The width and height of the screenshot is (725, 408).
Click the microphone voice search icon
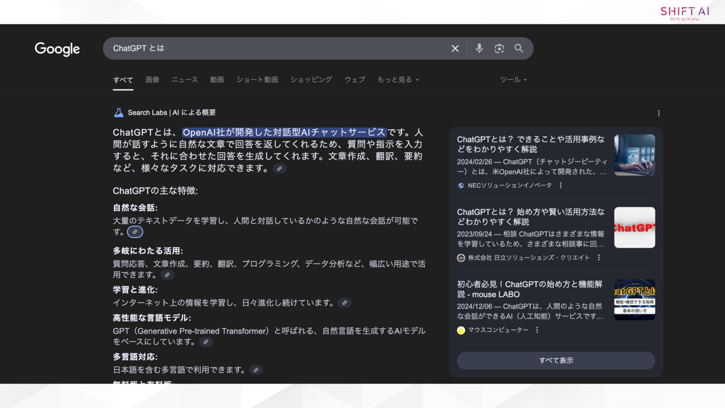coord(479,48)
